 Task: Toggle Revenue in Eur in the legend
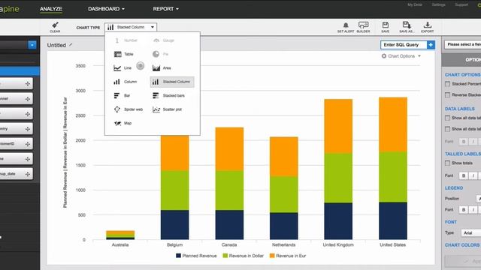point(288,256)
